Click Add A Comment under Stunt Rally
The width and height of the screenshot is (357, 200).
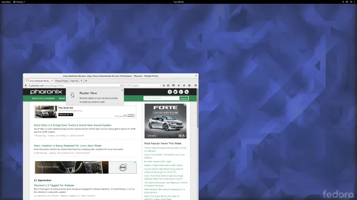point(77,136)
